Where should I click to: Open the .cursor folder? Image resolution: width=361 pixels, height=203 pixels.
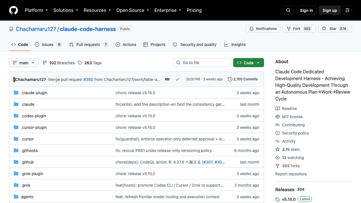click(27, 139)
